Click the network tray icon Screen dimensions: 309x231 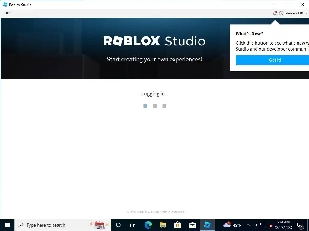tap(263, 225)
